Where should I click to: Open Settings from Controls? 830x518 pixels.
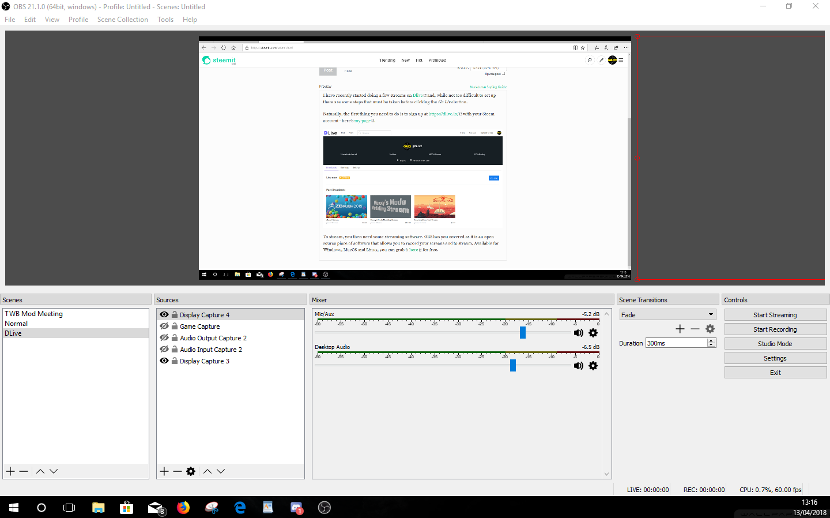775,358
